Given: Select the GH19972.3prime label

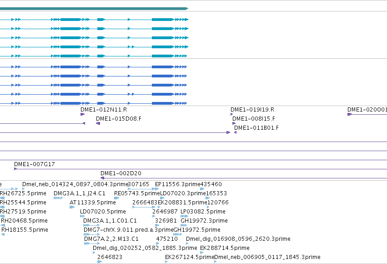Looking at the screenshot, I should coord(204,221).
